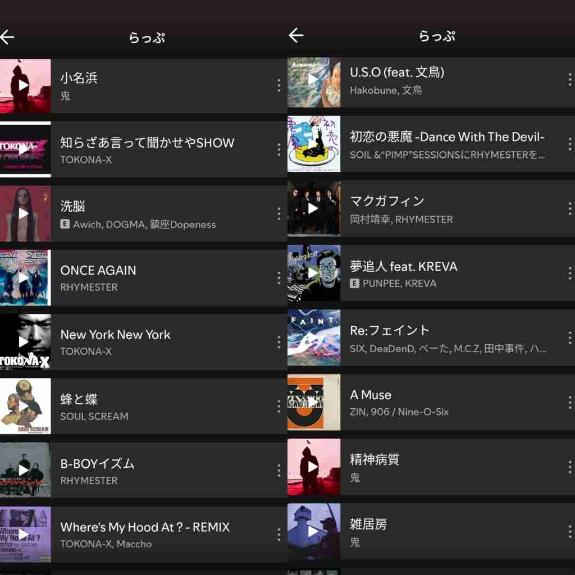Screen dimensions: 575x575
Task: Select the Re:フェイント track title
Action: pyautogui.click(x=390, y=330)
